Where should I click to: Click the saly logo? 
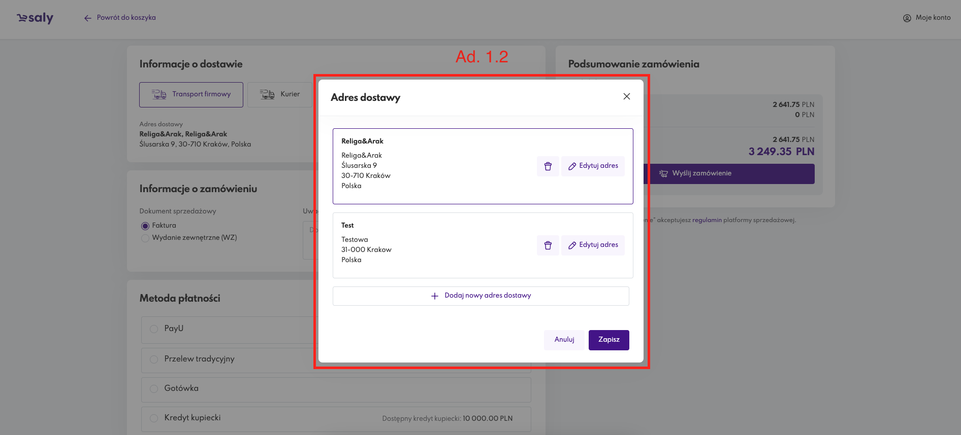(x=35, y=18)
